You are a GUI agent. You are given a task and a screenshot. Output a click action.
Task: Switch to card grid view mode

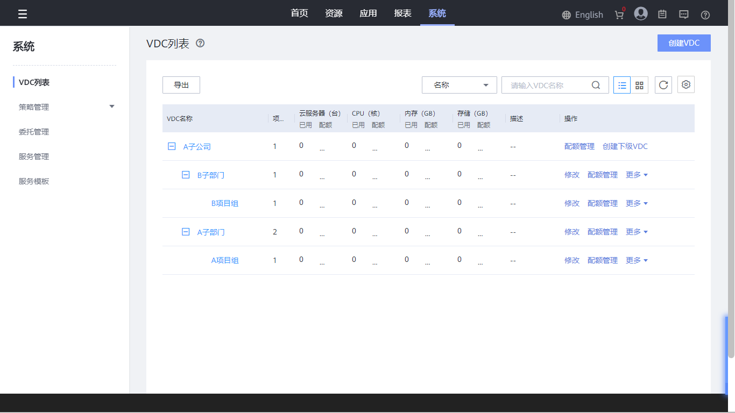coord(639,85)
